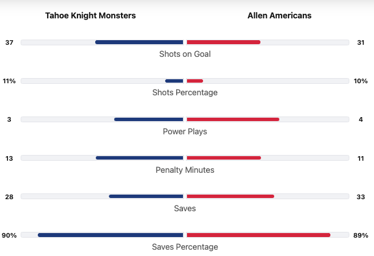Click Allen's 33 saves value
Viewport: 374px width, 256px height.
click(361, 196)
